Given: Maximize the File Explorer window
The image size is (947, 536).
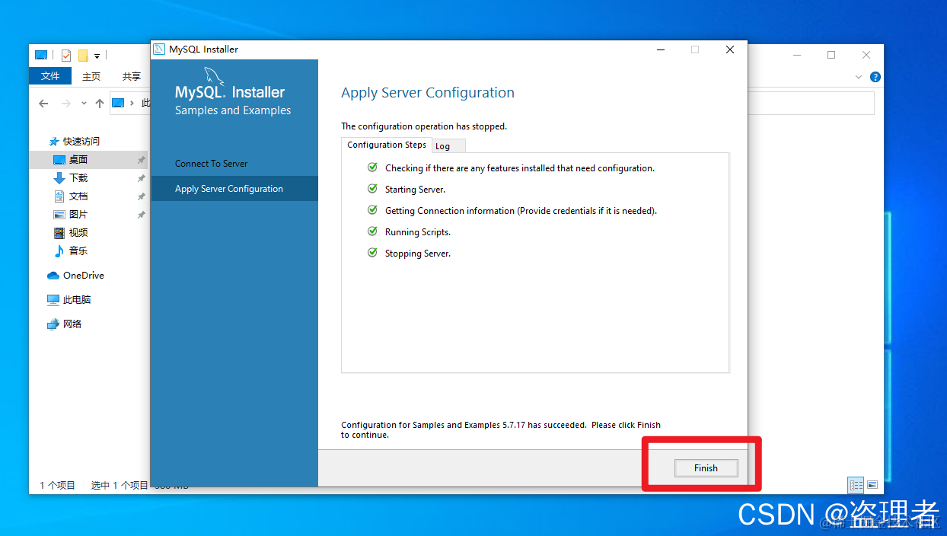Looking at the screenshot, I should (831, 55).
